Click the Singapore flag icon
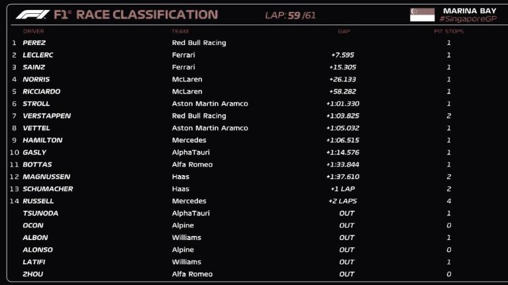Image resolution: width=508 pixels, height=285 pixels. [x=422, y=15]
